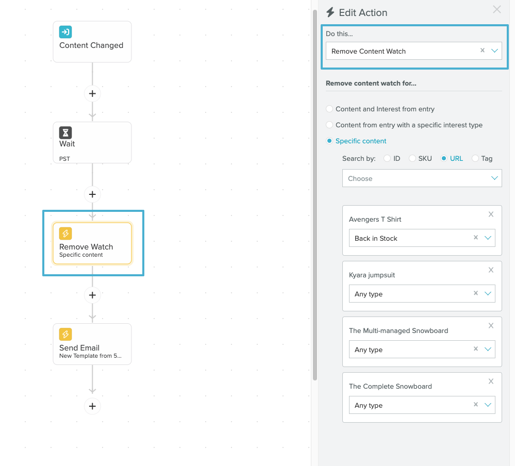Add step after Content Changed node
Image resolution: width=515 pixels, height=466 pixels.
pyautogui.click(x=92, y=94)
